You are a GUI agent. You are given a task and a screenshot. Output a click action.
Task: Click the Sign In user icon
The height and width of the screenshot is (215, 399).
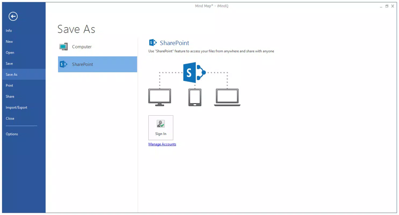tap(161, 124)
